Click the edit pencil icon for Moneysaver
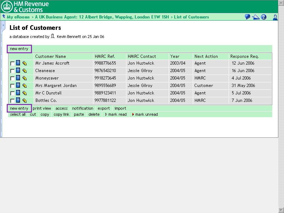 click(x=24, y=78)
